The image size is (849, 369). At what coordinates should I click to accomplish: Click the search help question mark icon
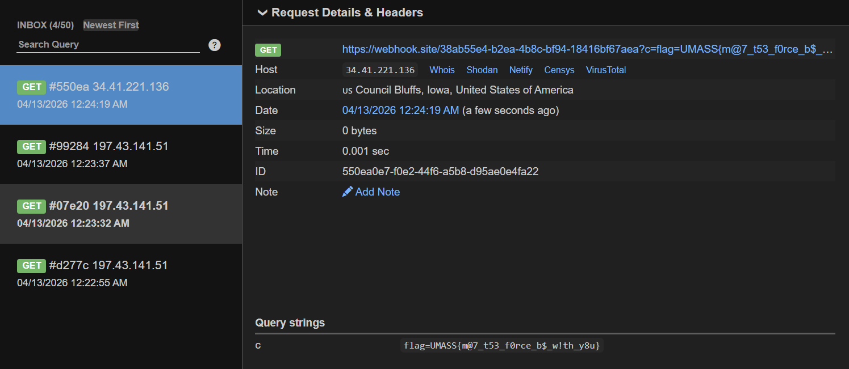(214, 45)
